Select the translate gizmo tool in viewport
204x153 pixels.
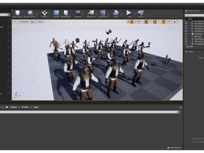pyautogui.click(x=128, y=22)
